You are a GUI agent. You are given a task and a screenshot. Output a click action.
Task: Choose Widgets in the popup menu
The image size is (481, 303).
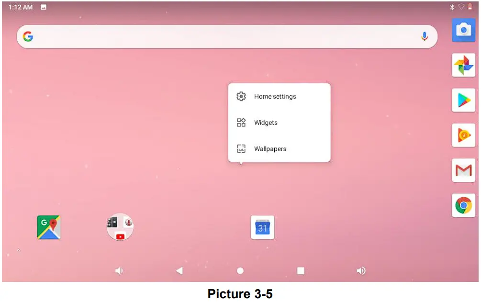[279, 123]
